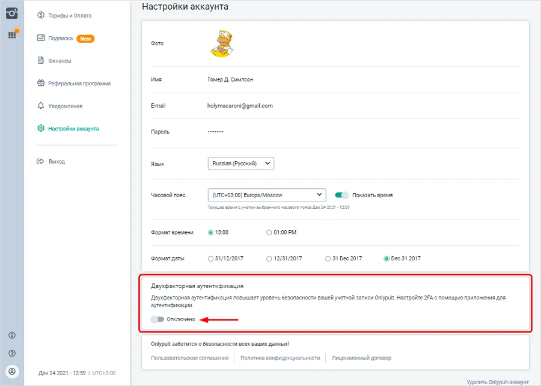Open the apps grid icon
Image resolution: width=541 pixels, height=386 pixels.
[12, 35]
